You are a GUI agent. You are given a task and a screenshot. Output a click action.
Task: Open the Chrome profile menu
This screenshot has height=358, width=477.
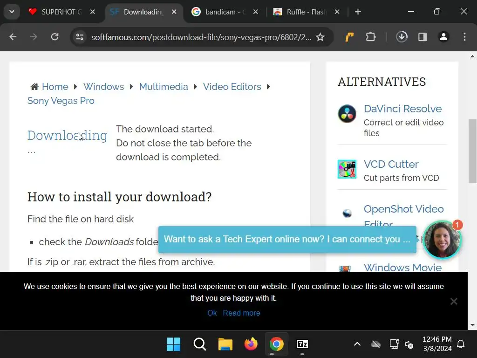point(443,37)
